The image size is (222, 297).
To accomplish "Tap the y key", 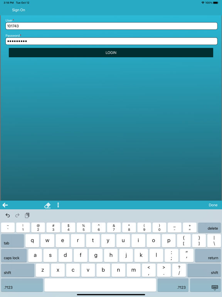I will (108, 241).
